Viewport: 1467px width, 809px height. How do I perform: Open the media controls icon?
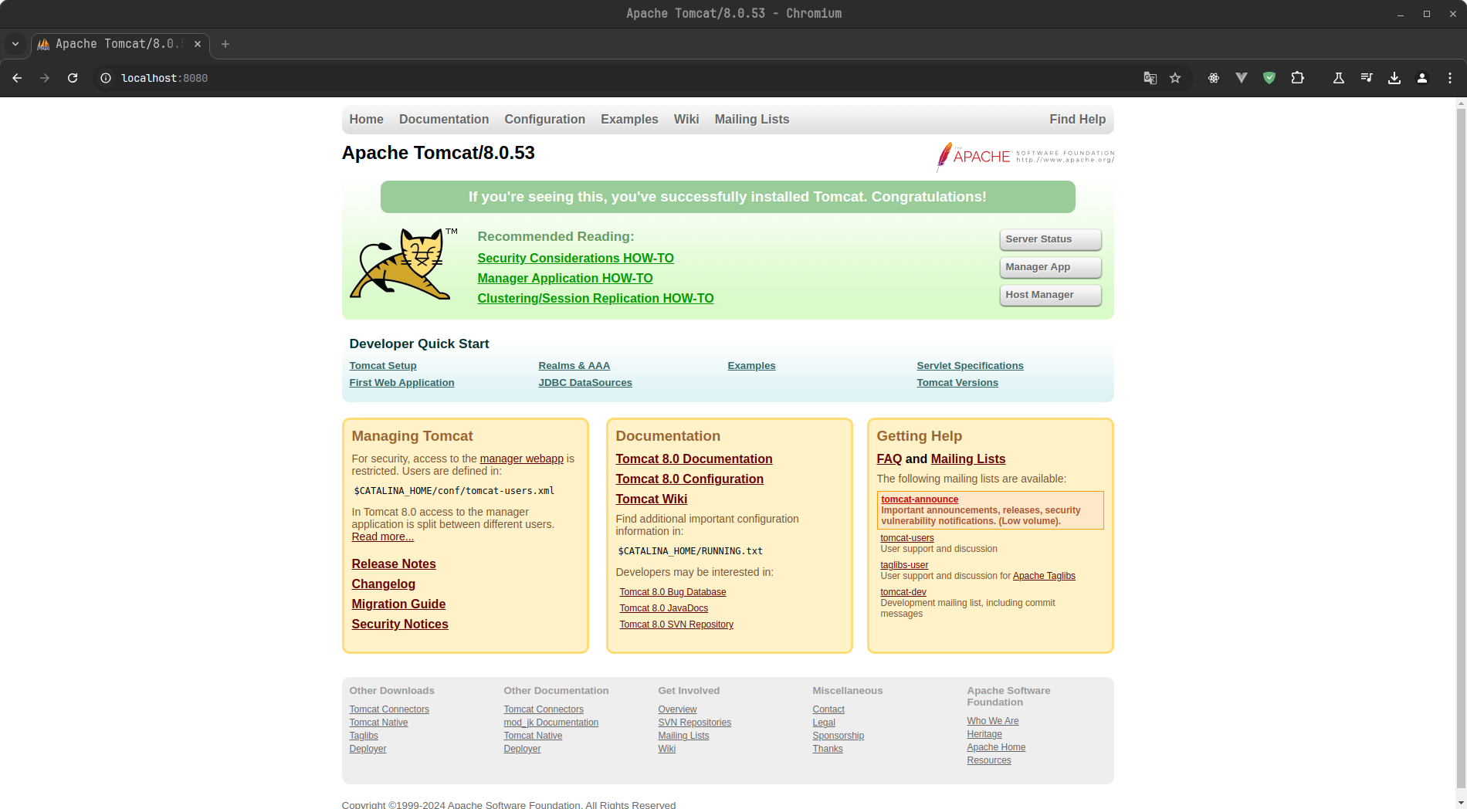(x=1367, y=78)
